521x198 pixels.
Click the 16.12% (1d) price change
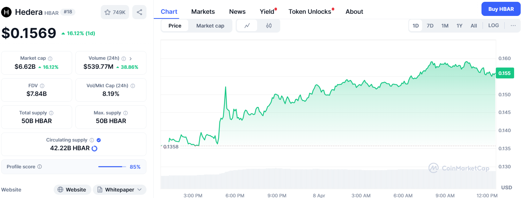pos(78,33)
